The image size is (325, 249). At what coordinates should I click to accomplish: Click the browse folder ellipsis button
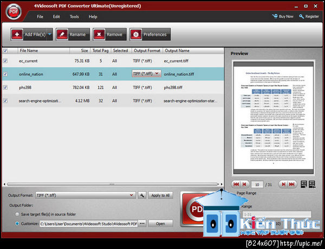click(x=142, y=224)
